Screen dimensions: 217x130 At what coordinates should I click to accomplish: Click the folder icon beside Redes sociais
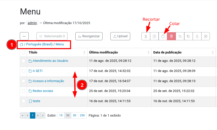pos(30,91)
